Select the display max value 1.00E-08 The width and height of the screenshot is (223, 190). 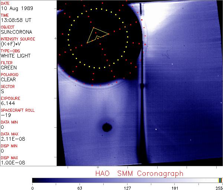point(13,163)
